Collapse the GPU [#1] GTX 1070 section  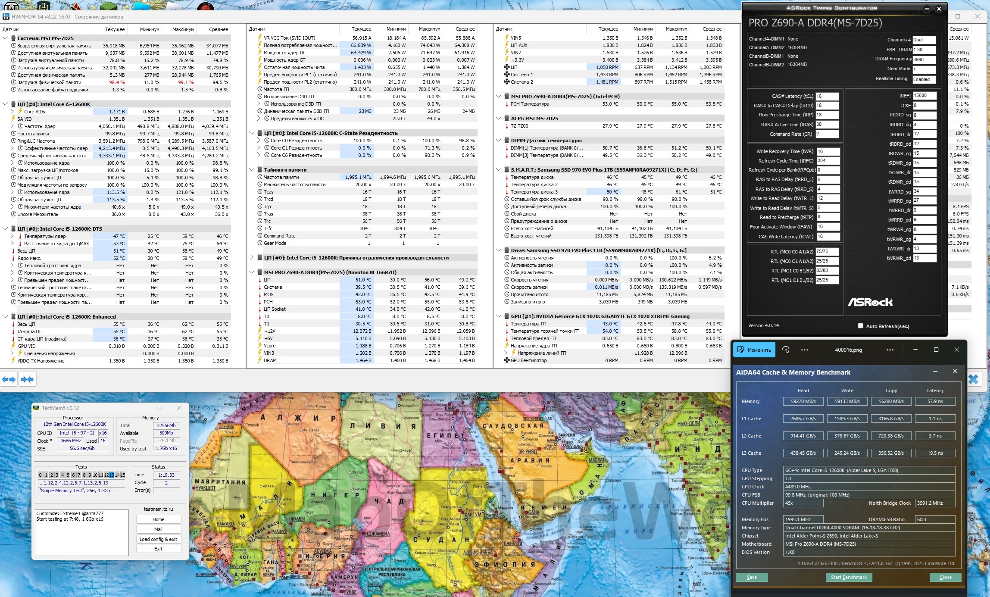click(499, 316)
